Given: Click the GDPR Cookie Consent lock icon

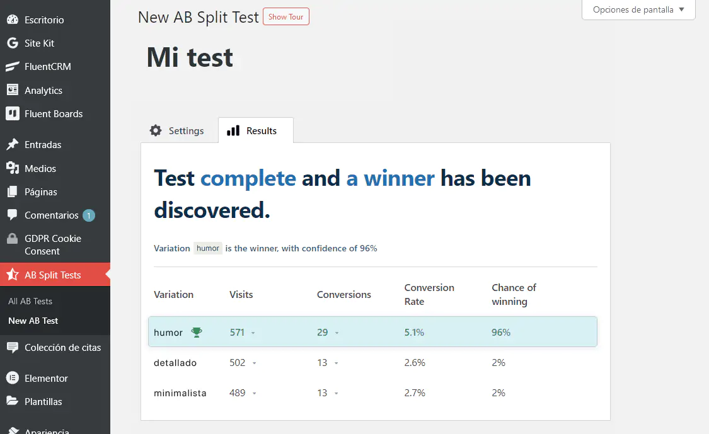Looking at the screenshot, I should (12, 239).
